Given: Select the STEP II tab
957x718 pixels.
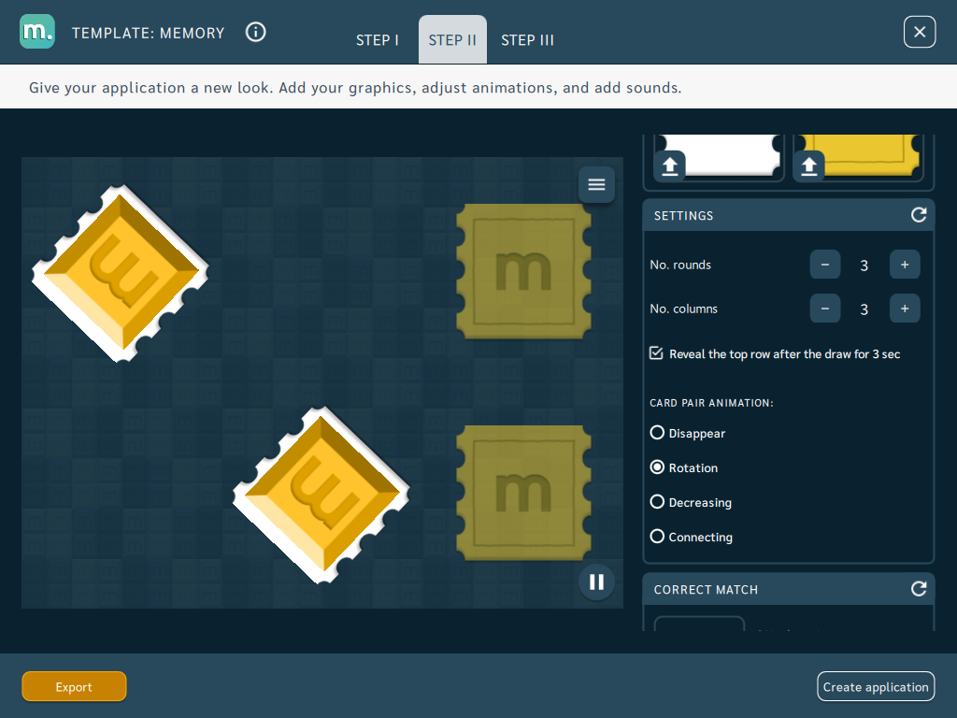Looking at the screenshot, I should point(452,40).
